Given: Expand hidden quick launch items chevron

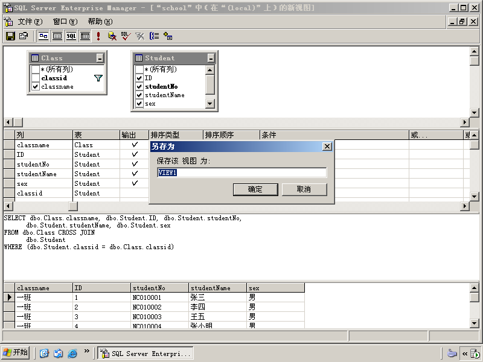Looking at the screenshot, I should pos(86,351).
